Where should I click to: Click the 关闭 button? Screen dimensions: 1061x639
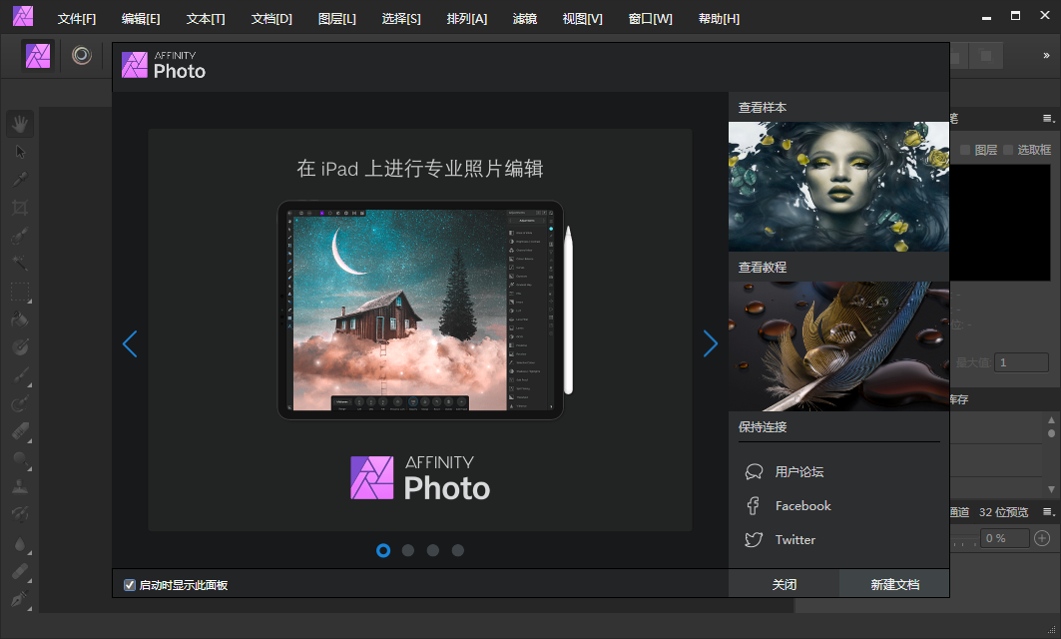click(784, 584)
